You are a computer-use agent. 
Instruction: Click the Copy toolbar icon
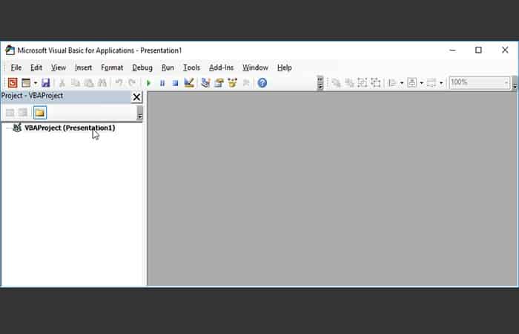pos(75,82)
